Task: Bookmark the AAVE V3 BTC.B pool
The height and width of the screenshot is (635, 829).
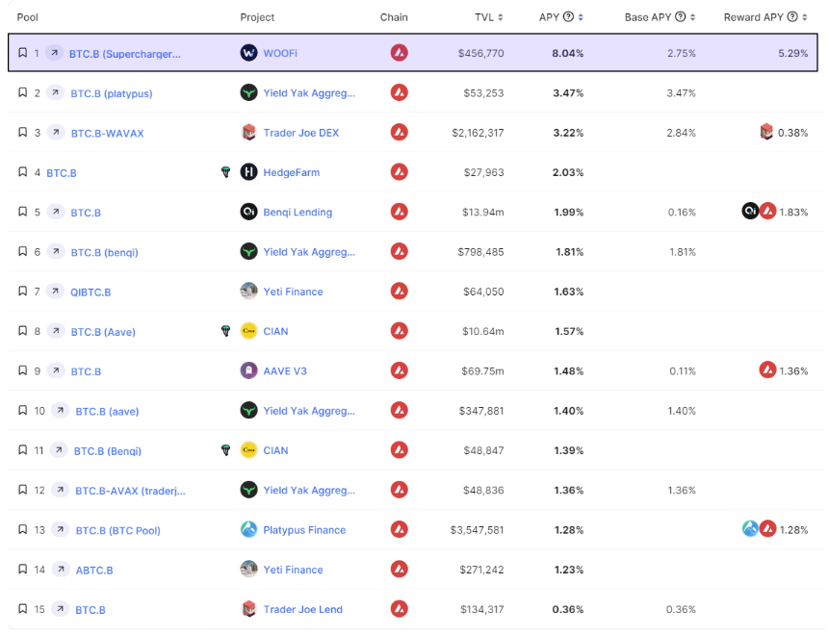Action: (x=23, y=370)
